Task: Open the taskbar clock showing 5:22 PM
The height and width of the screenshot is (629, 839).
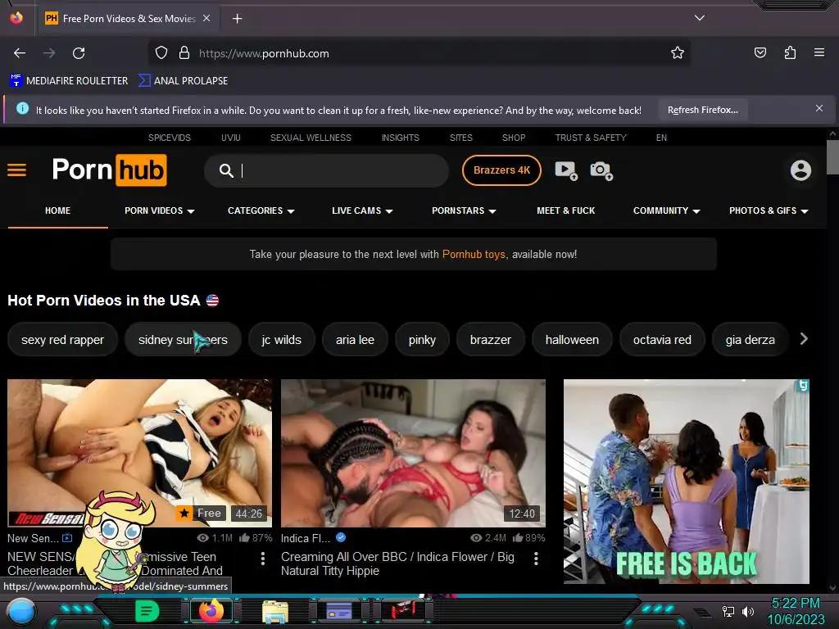Action: (796, 611)
